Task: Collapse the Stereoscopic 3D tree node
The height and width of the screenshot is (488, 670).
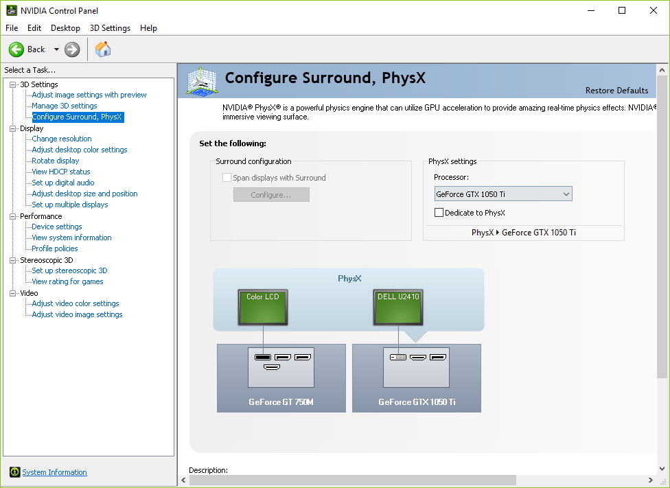Action: (x=13, y=260)
